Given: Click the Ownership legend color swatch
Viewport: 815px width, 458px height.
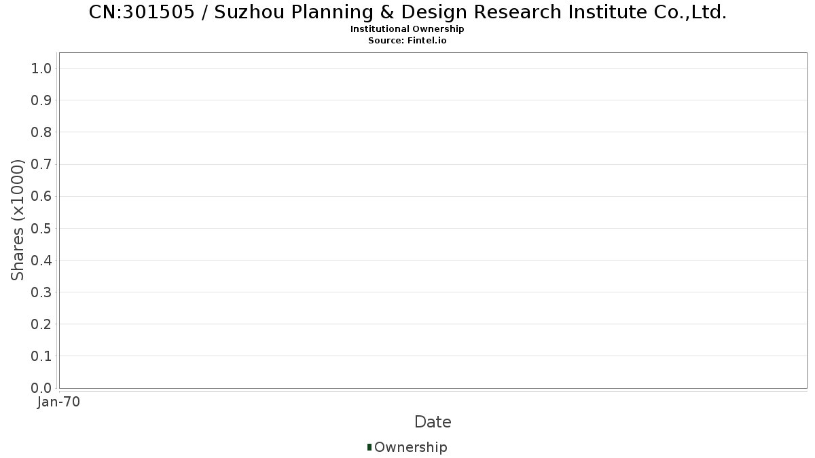Looking at the screenshot, I should [x=369, y=447].
